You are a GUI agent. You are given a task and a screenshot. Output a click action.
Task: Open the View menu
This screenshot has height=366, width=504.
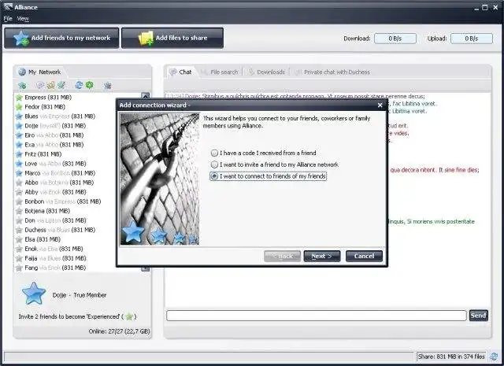[23, 19]
